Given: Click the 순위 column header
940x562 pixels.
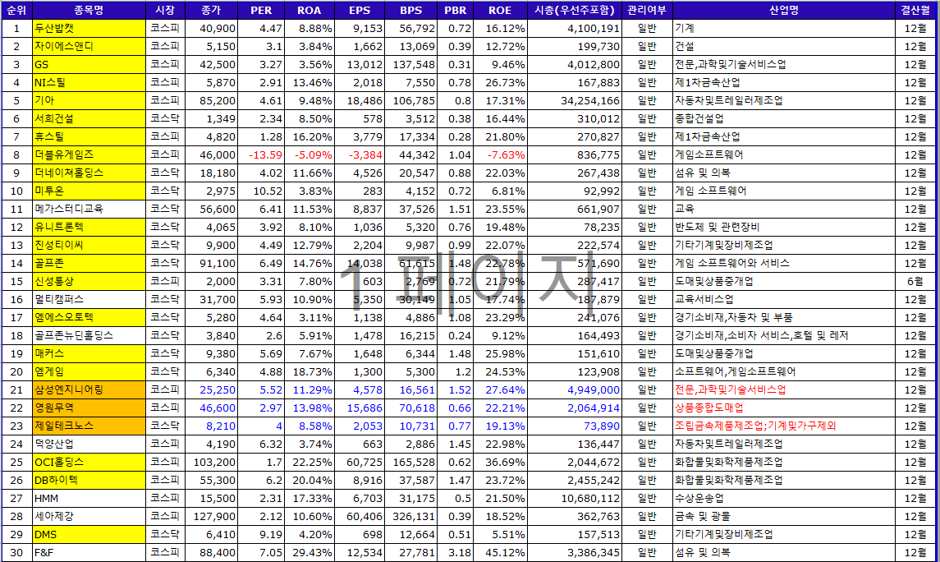Looking at the screenshot, I should 16,10.
